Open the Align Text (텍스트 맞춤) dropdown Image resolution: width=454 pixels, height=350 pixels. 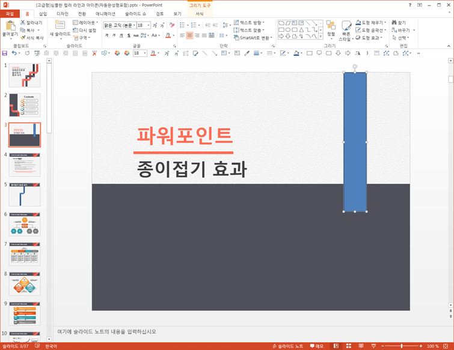249,30
